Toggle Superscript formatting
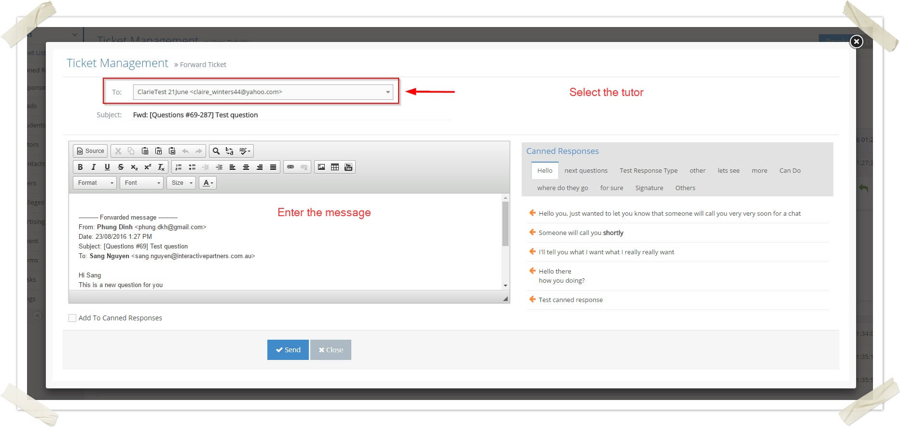The height and width of the screenshot is (427, 900). pyautogui.click(x=148, y=167)
